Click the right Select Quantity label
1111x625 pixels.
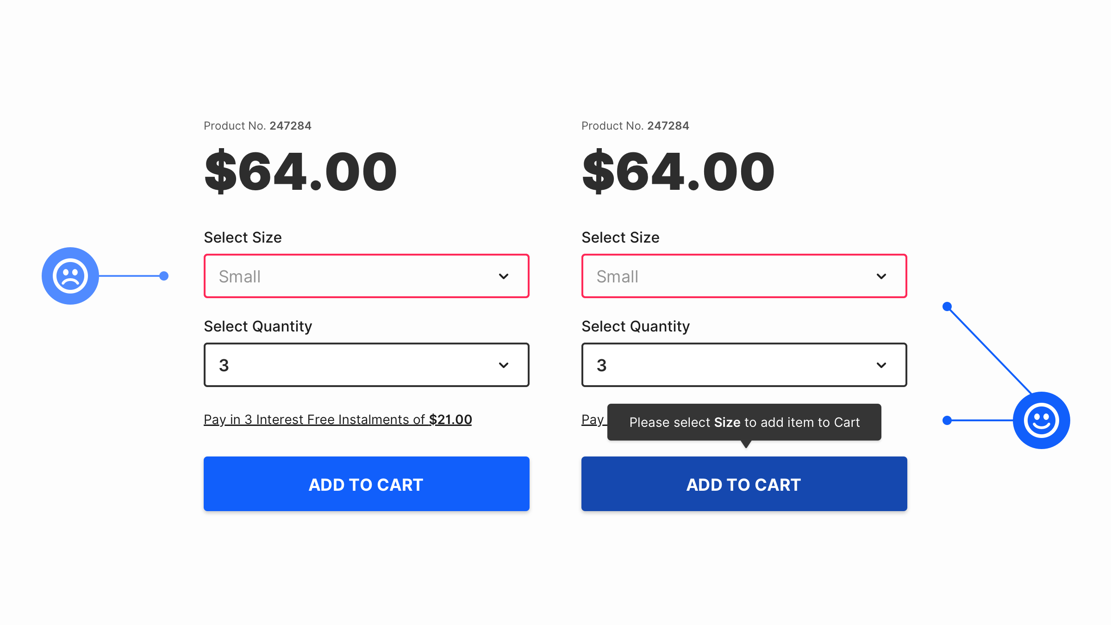click(x=636, y=326)
